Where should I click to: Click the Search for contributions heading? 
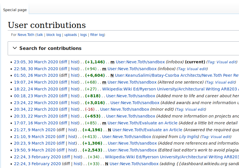[50, 48]
